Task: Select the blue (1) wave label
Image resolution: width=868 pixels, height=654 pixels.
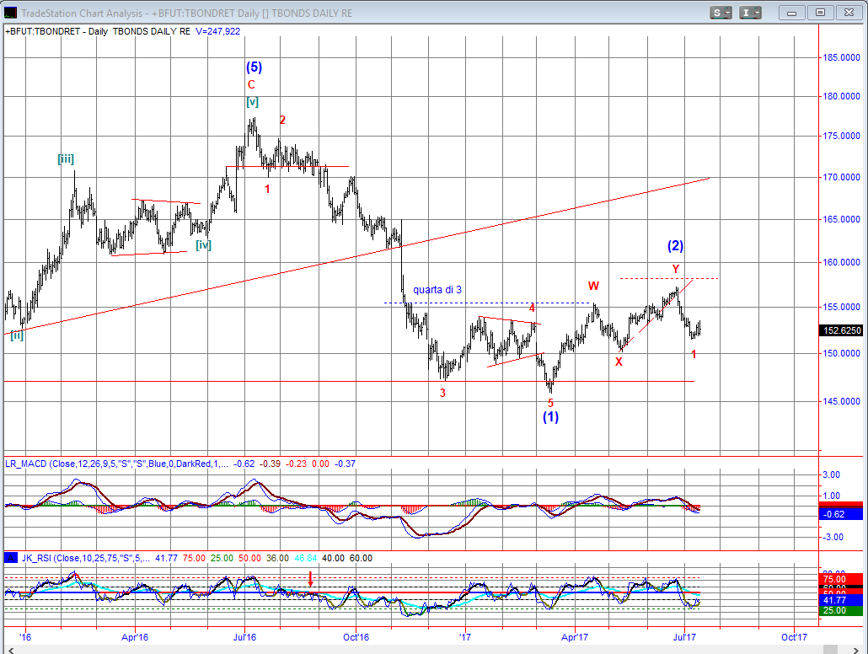Action: pos(550,416)
